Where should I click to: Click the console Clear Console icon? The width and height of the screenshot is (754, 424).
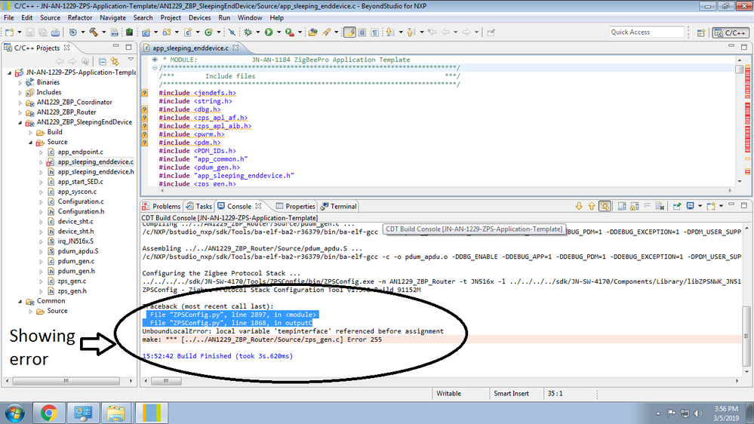pyautogui.click(x=660, y=206)
